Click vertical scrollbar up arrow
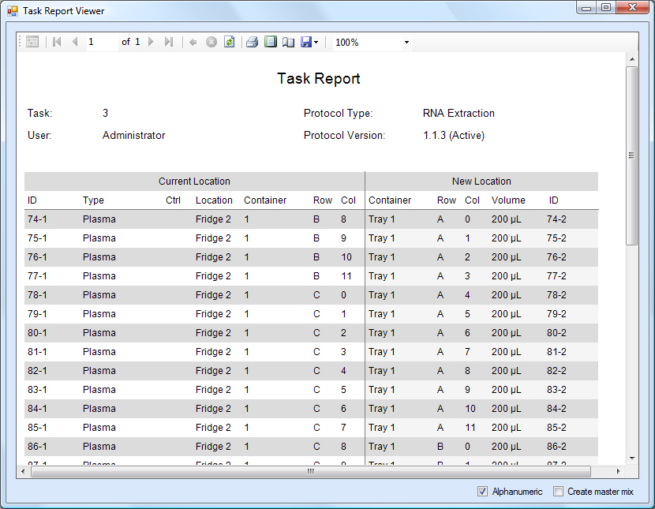Viewport: 655px width, 509px height. click(632, 59)
